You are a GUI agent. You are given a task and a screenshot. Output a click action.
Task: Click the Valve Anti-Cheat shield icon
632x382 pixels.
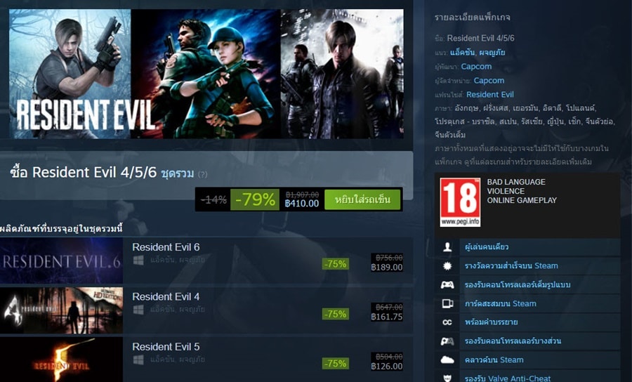coord(447,378)
